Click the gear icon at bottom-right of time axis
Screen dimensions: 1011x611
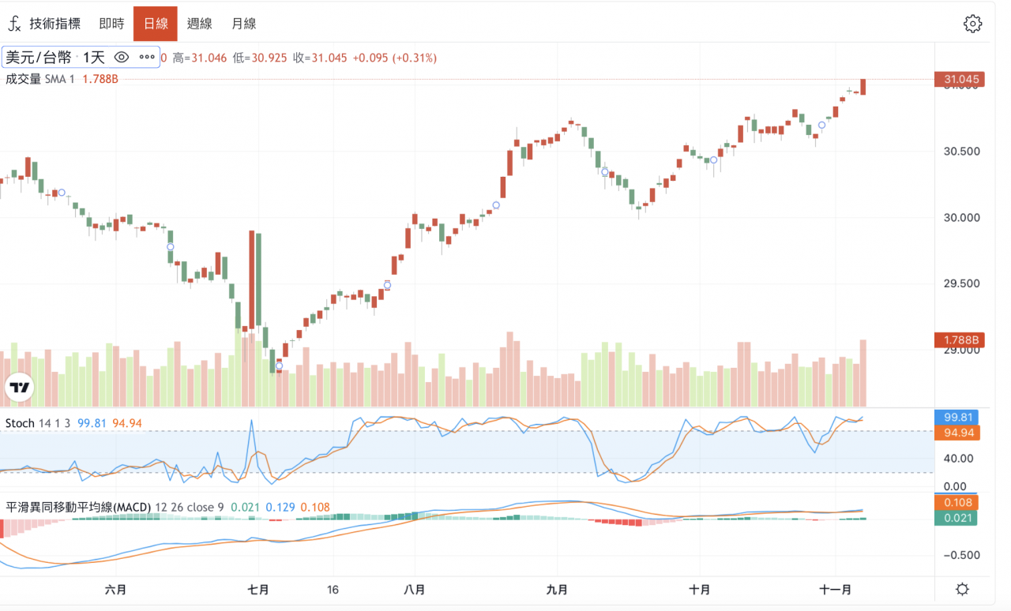962,589
